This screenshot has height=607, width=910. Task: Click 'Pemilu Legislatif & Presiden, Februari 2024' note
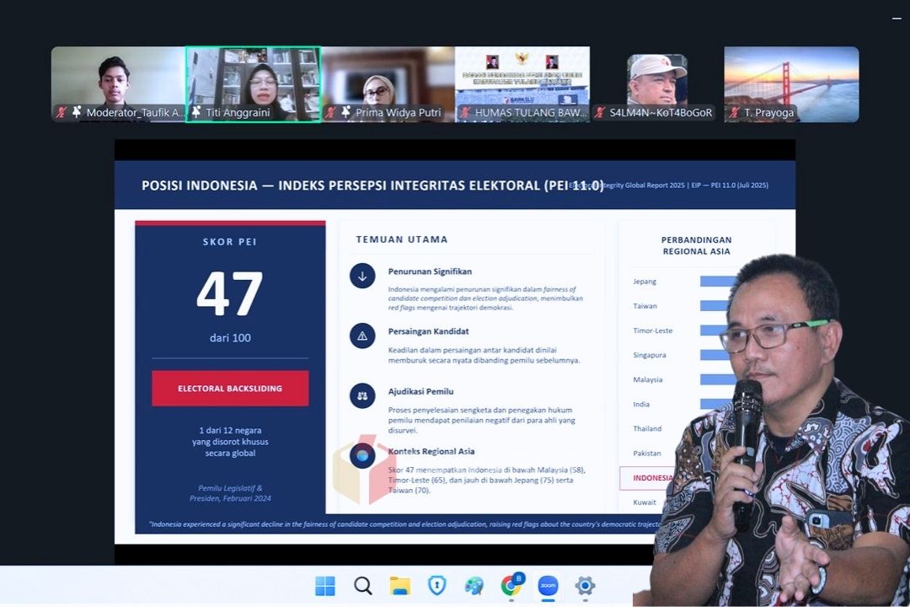230,493
